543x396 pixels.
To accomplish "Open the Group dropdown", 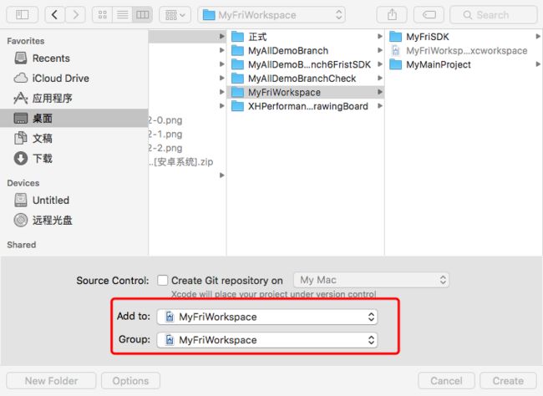I will (x=267, y=340).
